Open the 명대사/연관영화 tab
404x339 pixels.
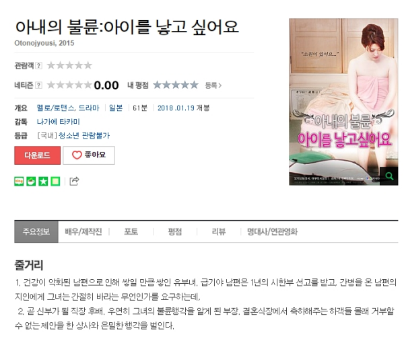(272, 231)
